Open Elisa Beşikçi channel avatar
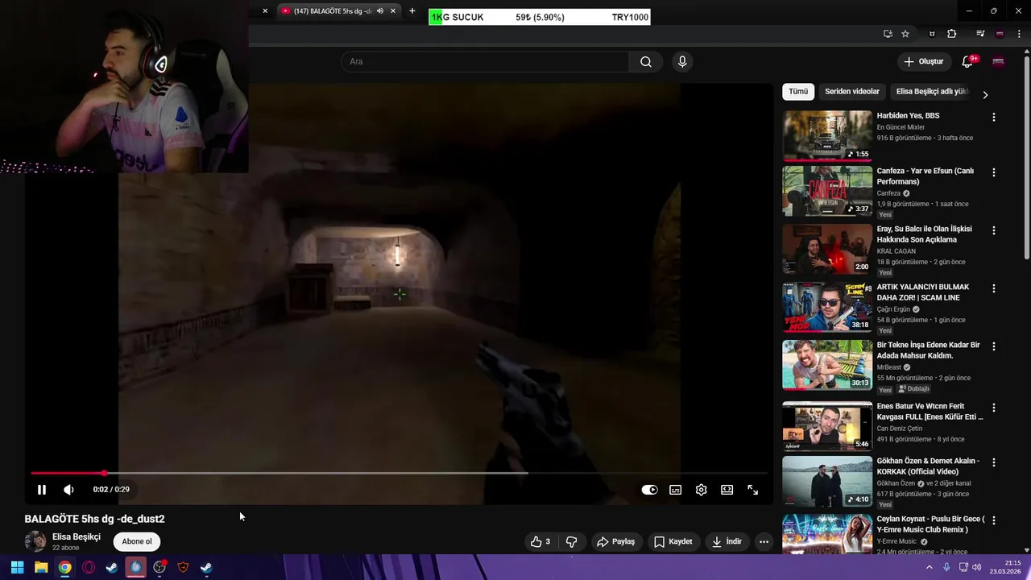1031x580 pixels. [x=35, y=541]
